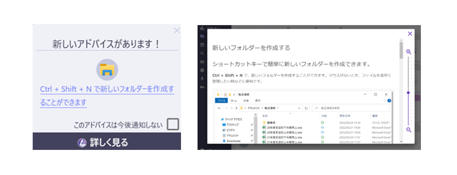Click the Explorer up arrow button

click(x=236, y=108)
